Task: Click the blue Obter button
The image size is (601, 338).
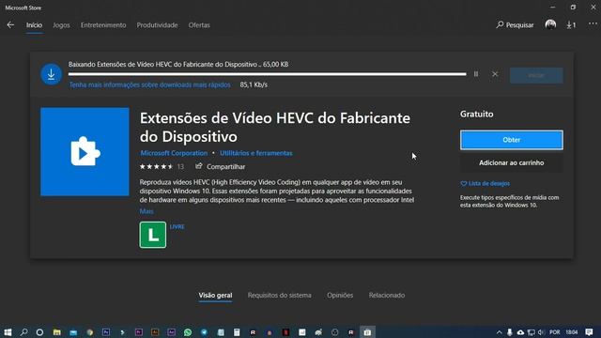Action: click(511, 140)
